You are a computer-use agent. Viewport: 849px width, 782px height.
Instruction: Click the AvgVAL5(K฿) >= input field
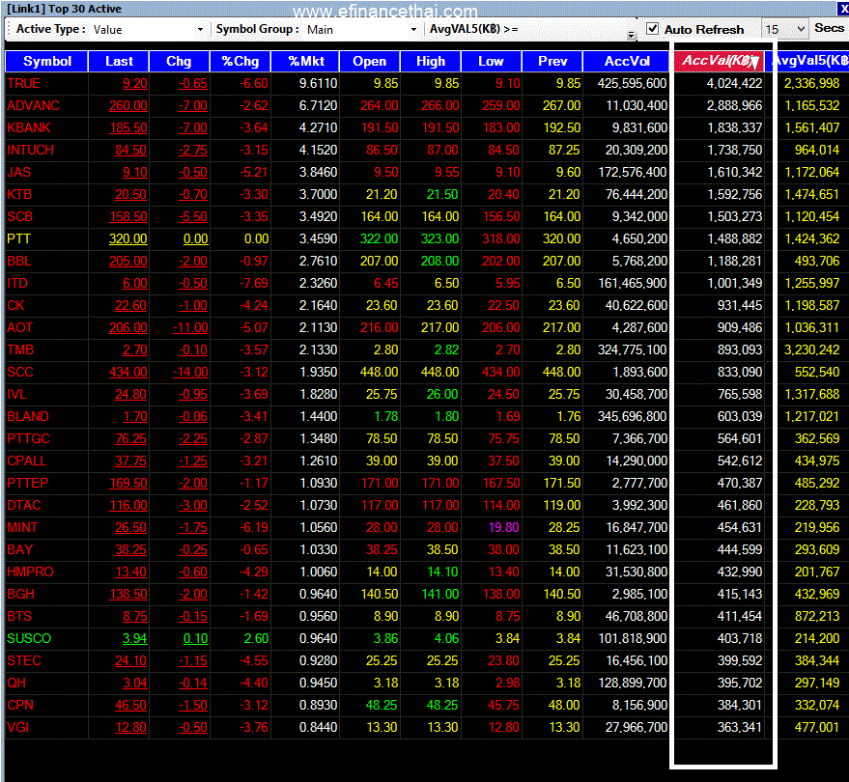pos(574,29)
